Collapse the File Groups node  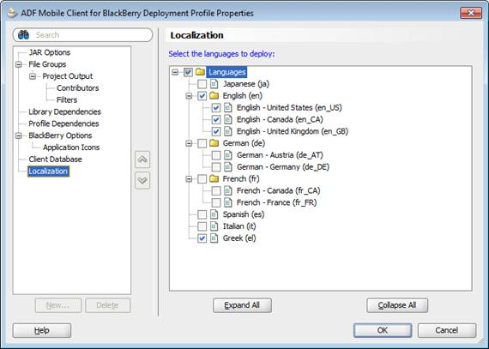[x=19, y=64]
